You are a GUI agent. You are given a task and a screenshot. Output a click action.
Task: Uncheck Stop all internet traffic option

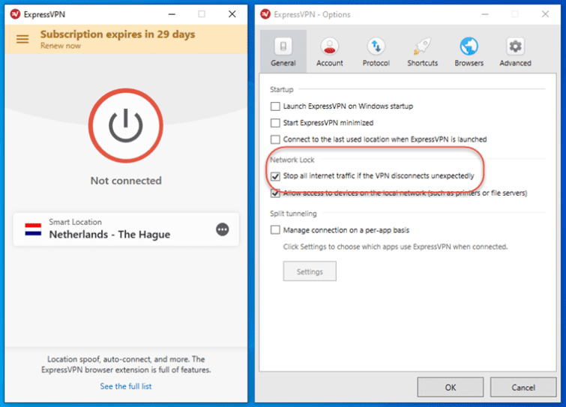tap(276, 176)
